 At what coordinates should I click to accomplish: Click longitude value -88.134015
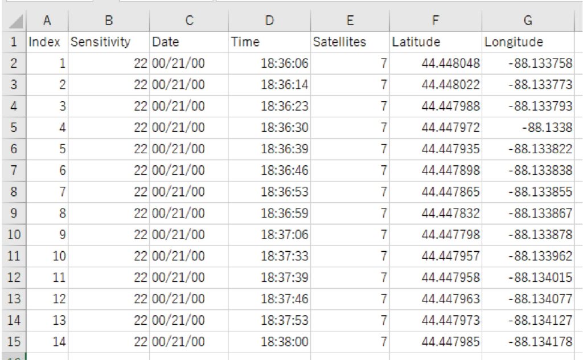528,278
